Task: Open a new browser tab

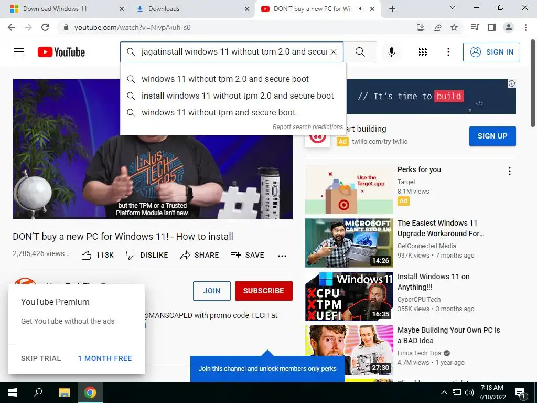Action: [x=392, y=9]
